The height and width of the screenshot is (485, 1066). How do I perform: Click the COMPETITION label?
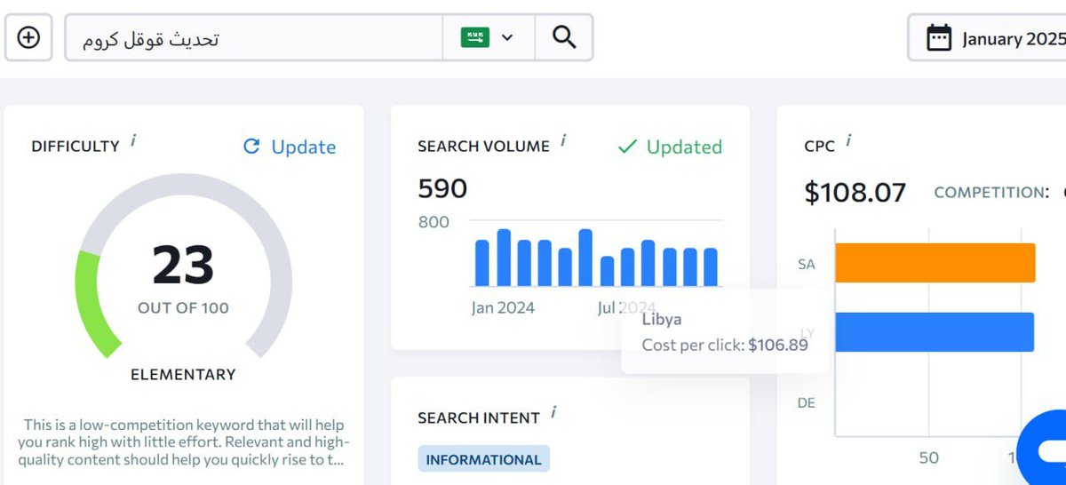[x=991, y=192]
